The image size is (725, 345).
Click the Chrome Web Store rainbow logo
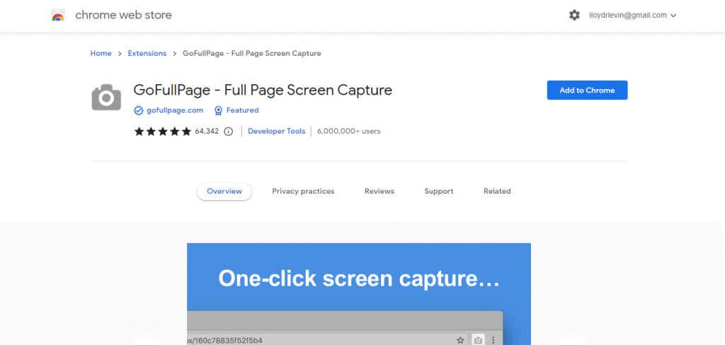tap(58, 16)
